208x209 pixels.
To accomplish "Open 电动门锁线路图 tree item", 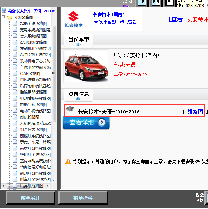I will 33,105.
